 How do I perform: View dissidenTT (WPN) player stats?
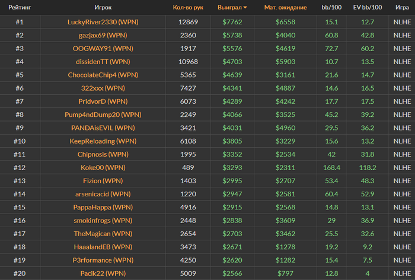point(103,62)
